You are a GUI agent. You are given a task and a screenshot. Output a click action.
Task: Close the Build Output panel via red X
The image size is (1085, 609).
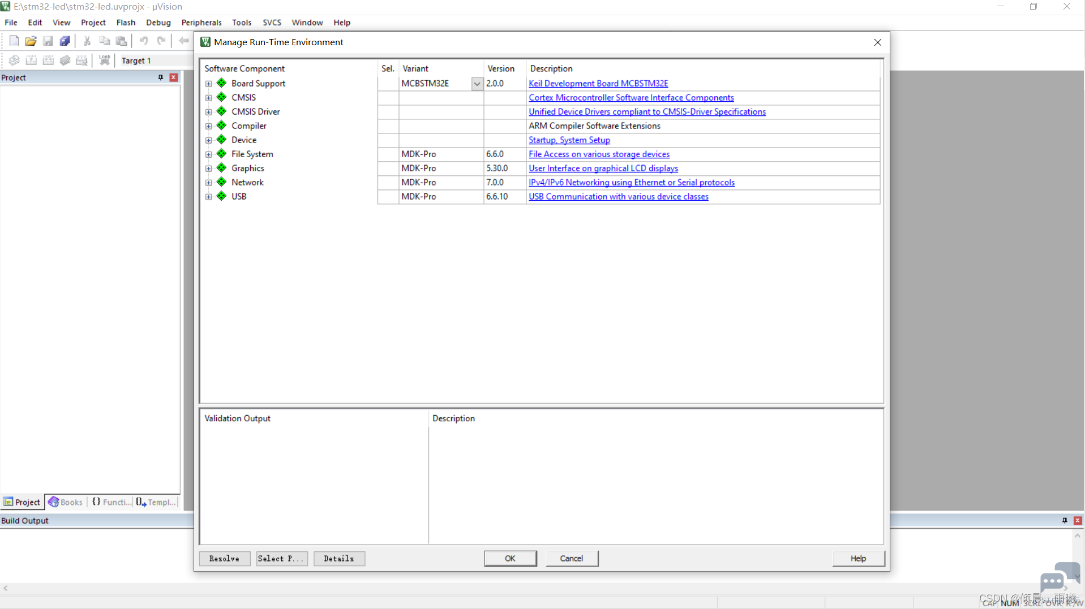[x=1078, y=520]
